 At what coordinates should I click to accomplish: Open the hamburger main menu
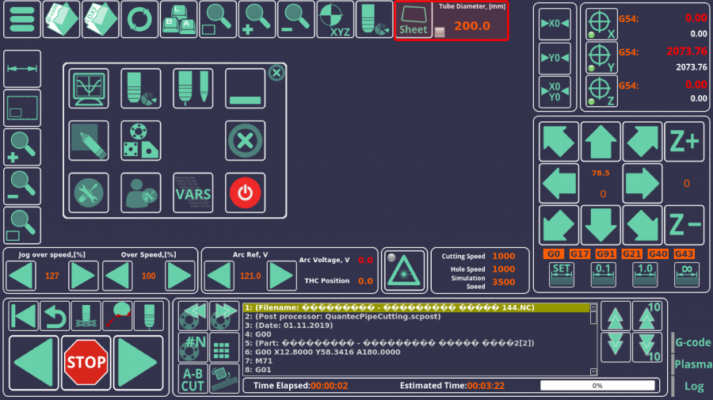pyautogui.click(x=22, y=20)
